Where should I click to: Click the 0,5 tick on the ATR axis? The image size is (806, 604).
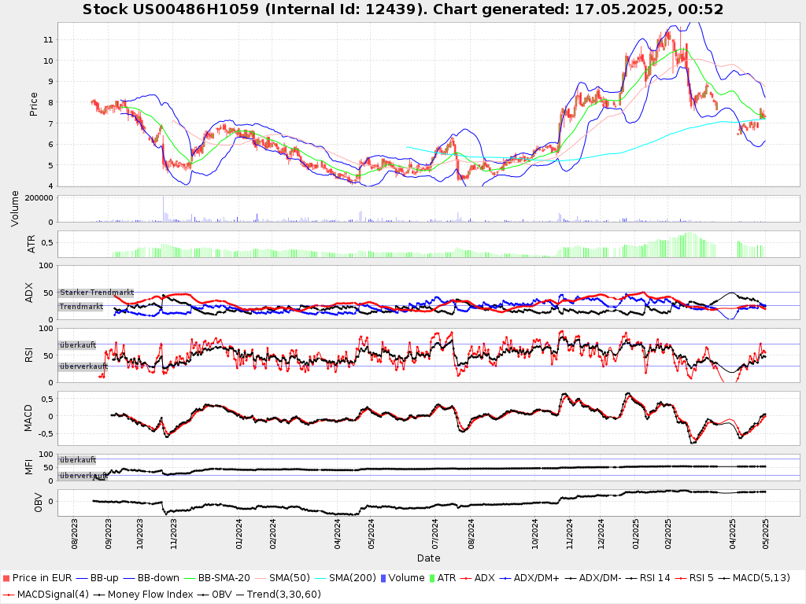coord(47,243)
